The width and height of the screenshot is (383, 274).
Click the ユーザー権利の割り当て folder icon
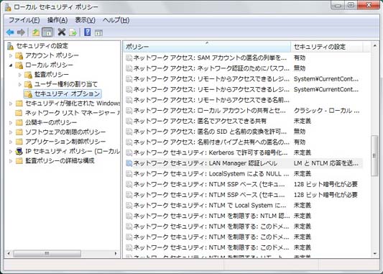pyautogui.click(x=28, y=84)
